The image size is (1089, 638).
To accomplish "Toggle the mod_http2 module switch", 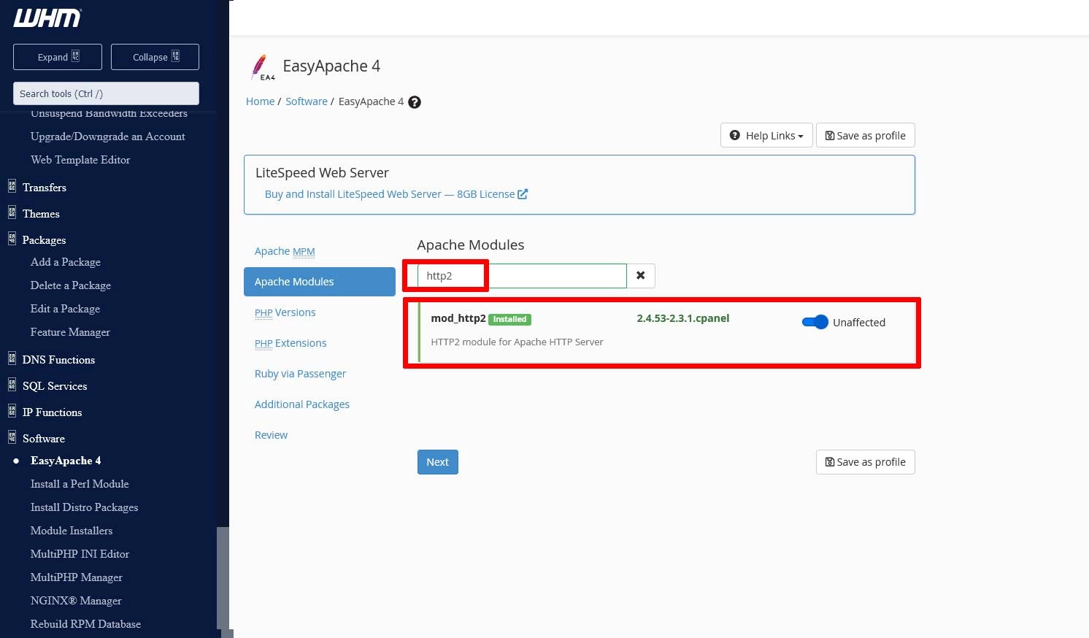I will point(815,322).
